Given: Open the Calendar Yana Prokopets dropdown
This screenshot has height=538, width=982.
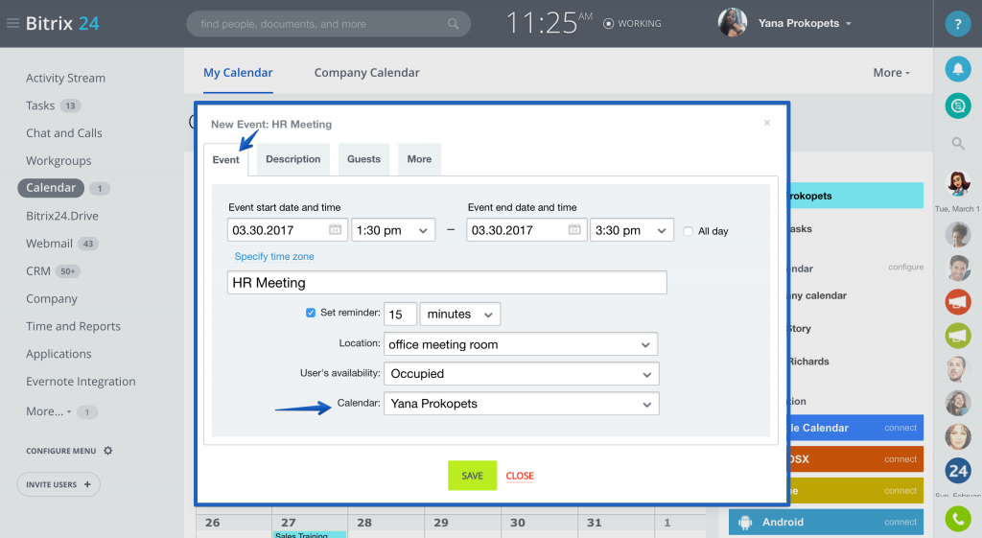Looking at the screenshot, I should pos(521,404).
